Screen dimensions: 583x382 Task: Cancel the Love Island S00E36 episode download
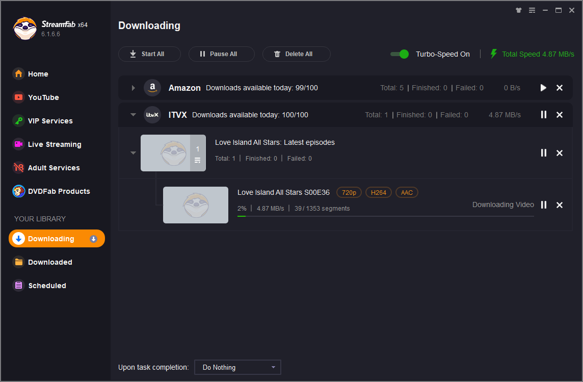[560, 205]
